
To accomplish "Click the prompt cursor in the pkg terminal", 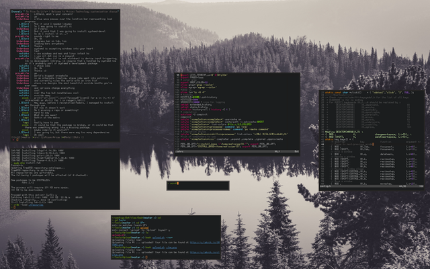I will (x=14, y=207).
